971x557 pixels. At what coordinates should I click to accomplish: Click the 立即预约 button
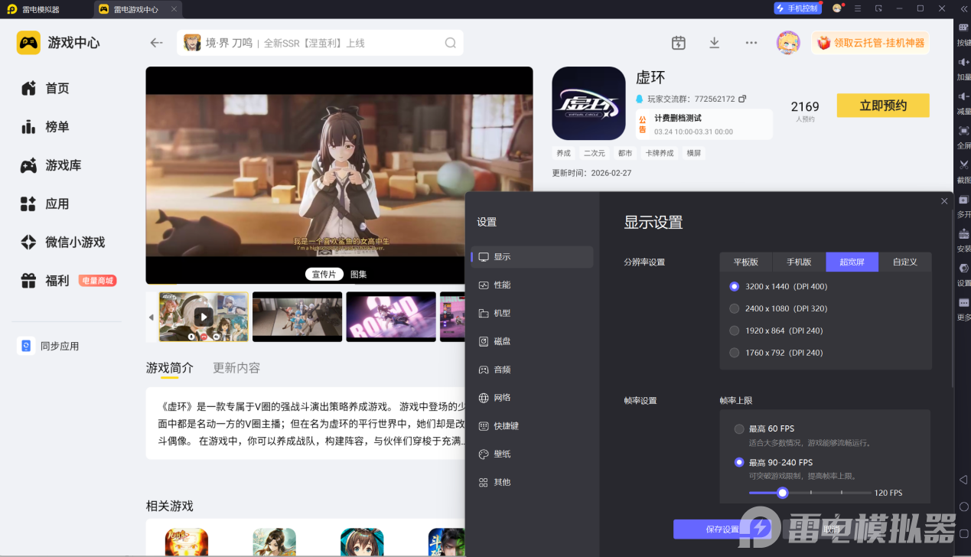tap(882, 106)
